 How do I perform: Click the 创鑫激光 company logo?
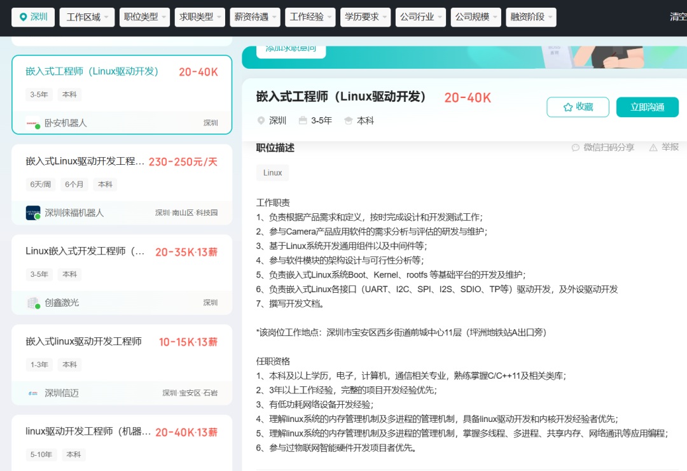[x=32, y=303]
